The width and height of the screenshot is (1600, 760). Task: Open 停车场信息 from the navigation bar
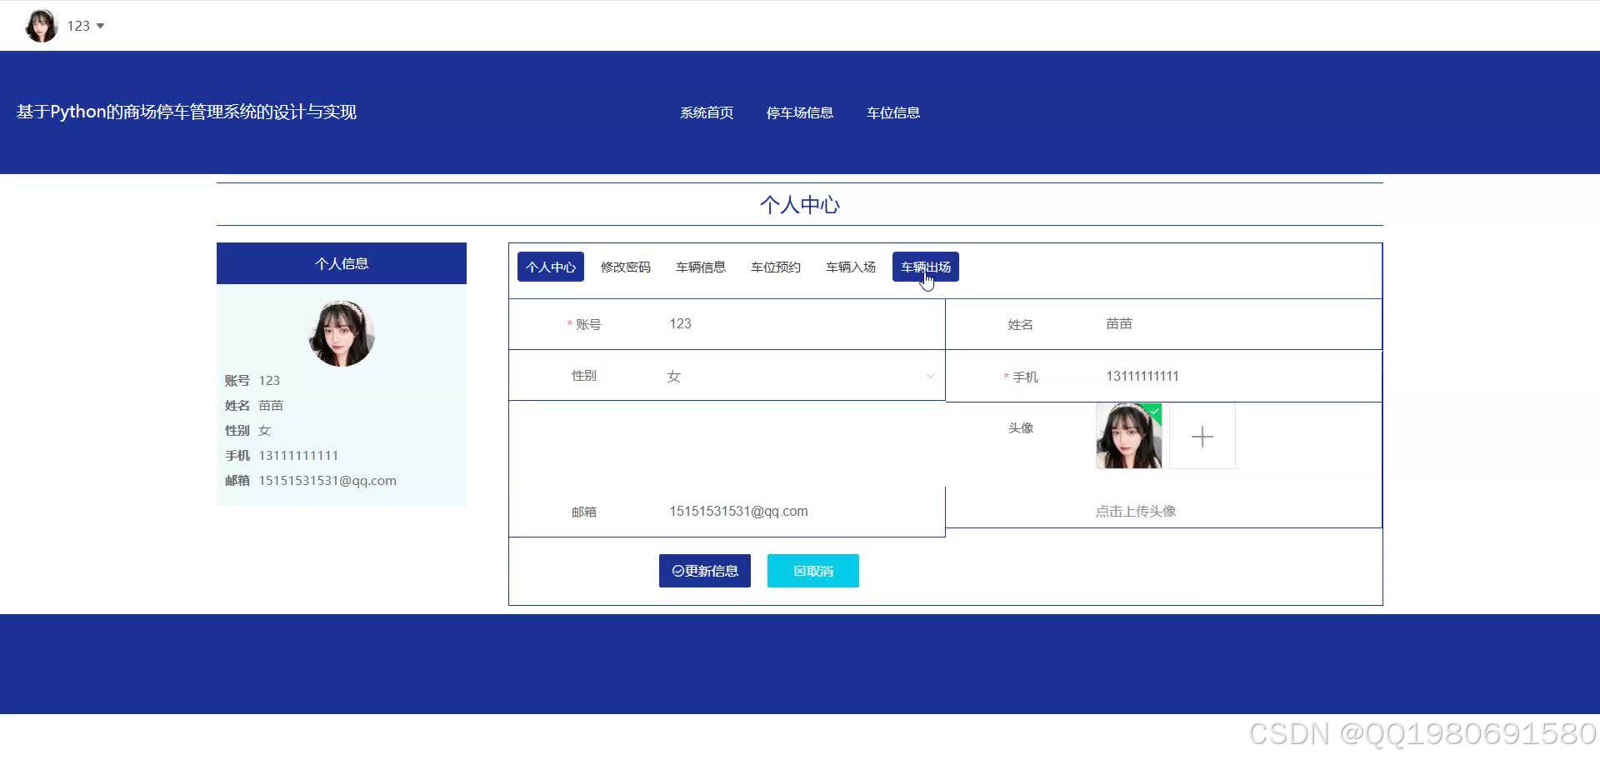point(799,112)
